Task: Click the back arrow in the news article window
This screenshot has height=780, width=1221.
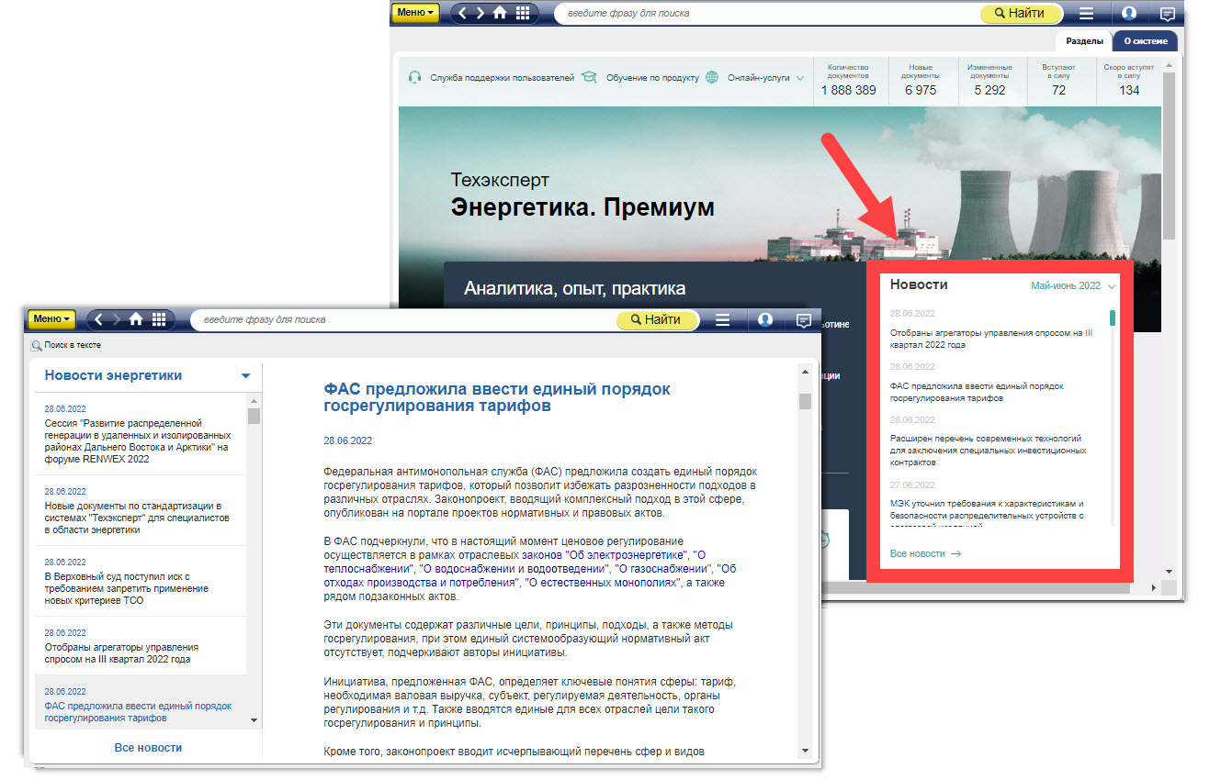Action: coord(100,319)
